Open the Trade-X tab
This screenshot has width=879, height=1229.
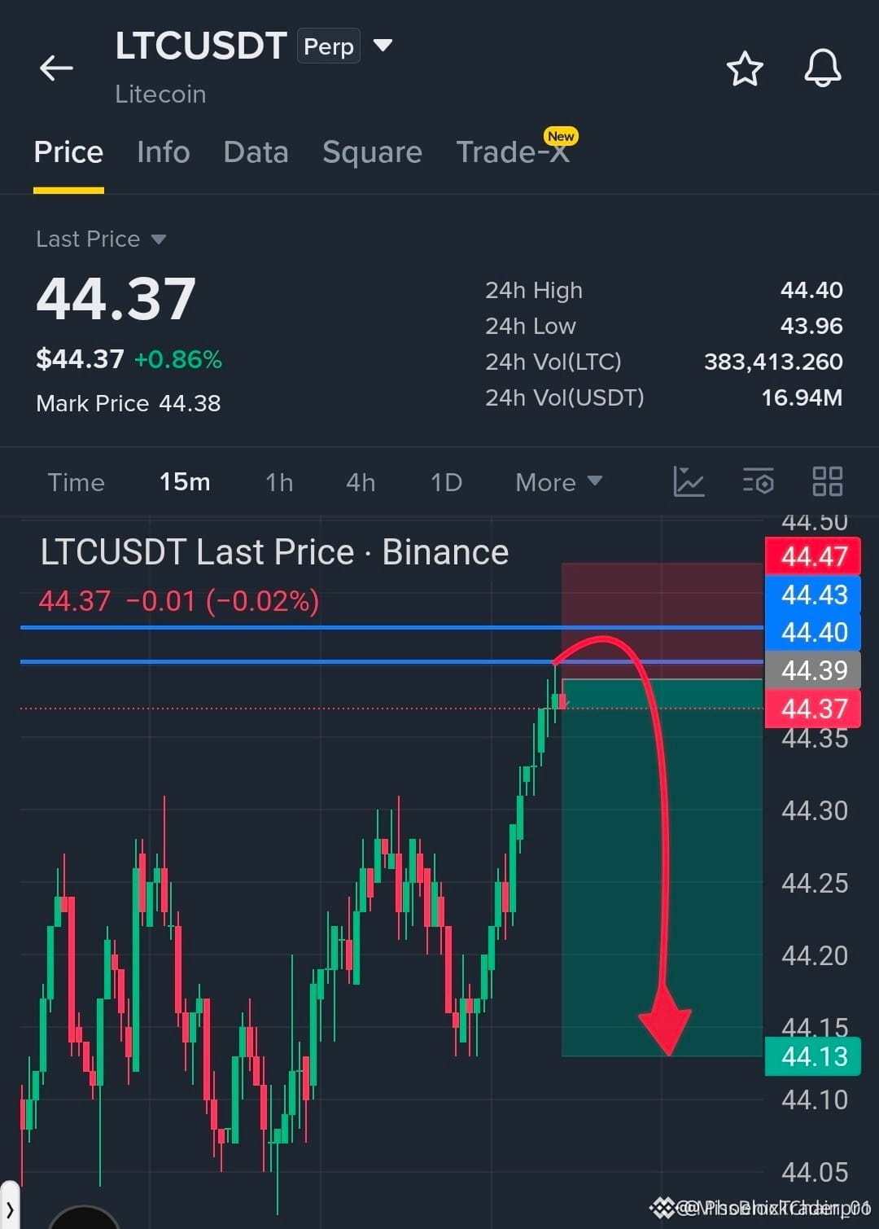[513, 152]
